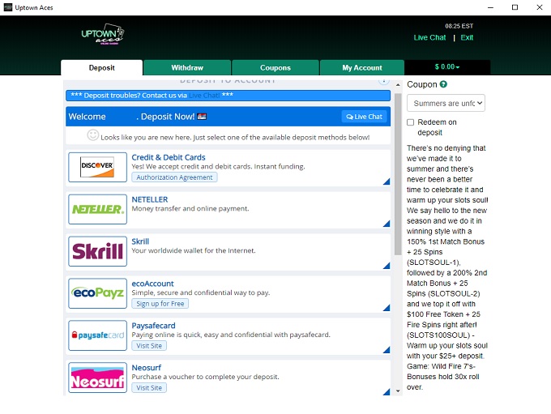Open the My Account tab

pos(362,67)
